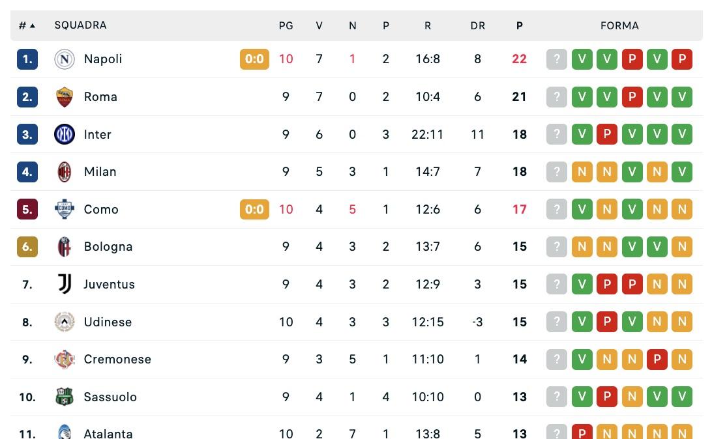Select the Sassuolo club crest

coord(65,397)
